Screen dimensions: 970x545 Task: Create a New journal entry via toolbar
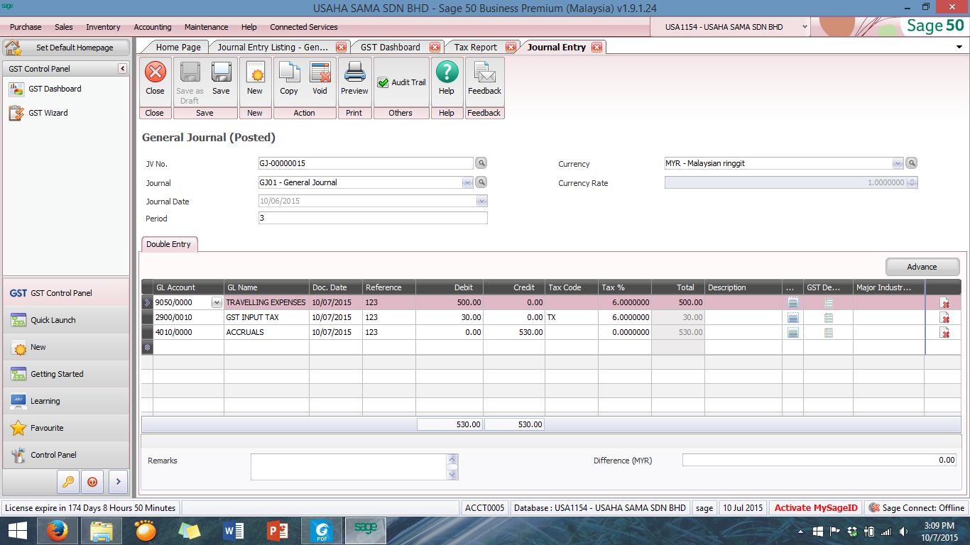(254, 78)
